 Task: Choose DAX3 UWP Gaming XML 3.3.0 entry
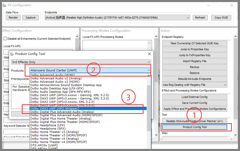click(x=88, y=98)
